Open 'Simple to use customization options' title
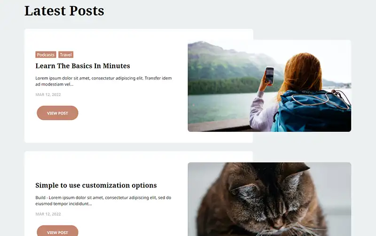 pos(96,185)
